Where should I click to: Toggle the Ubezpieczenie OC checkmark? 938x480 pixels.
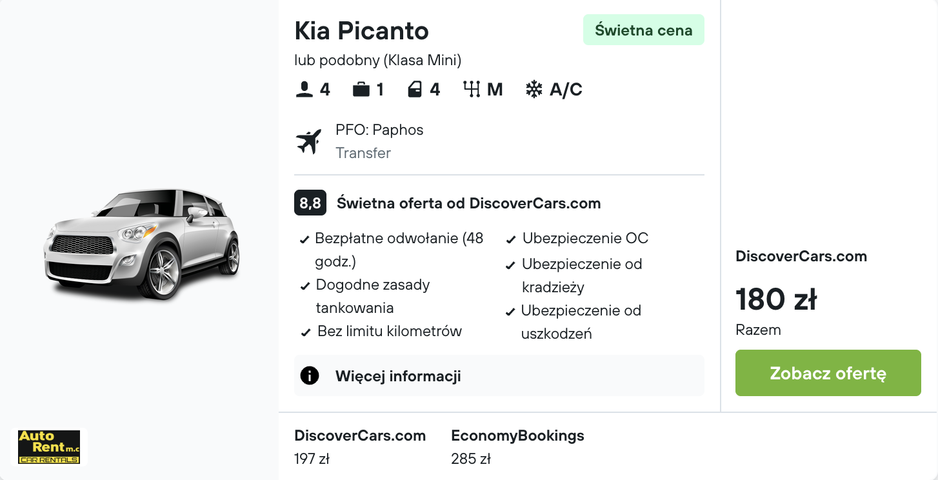point(509,239)
